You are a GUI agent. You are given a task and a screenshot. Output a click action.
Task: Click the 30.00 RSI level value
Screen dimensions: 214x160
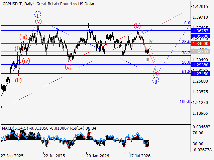[198, 144]
